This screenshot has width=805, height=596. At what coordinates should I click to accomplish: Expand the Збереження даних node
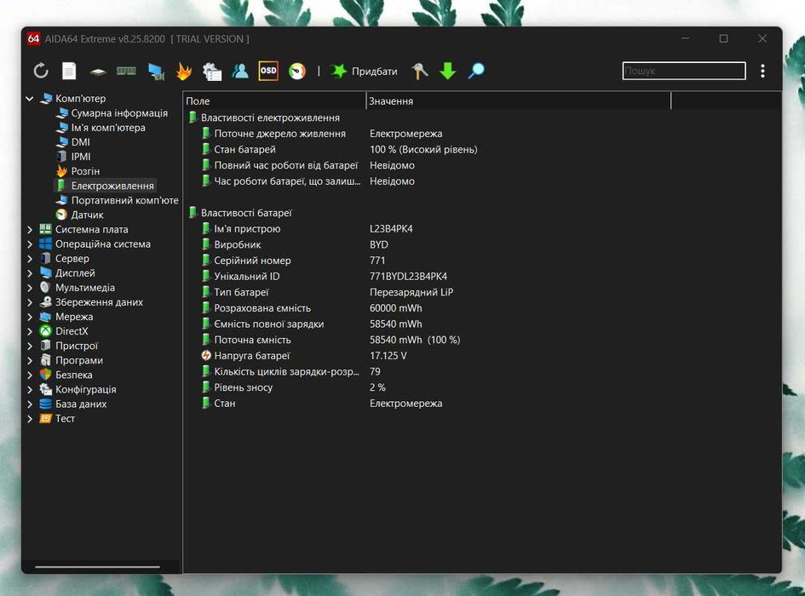coord(30,302)
